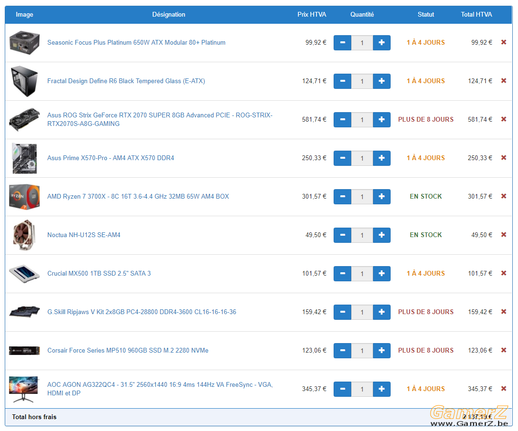
Task: Open Noctua NH-U12S SE-AM4 product link
Action: 84,235
